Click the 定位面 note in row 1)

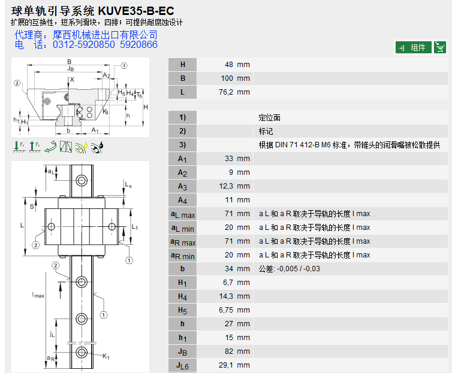tap(270, 117)
